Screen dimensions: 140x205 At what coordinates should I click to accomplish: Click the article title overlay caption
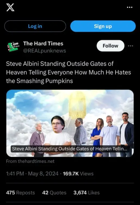pyautogui.click(x=70, y=149)
